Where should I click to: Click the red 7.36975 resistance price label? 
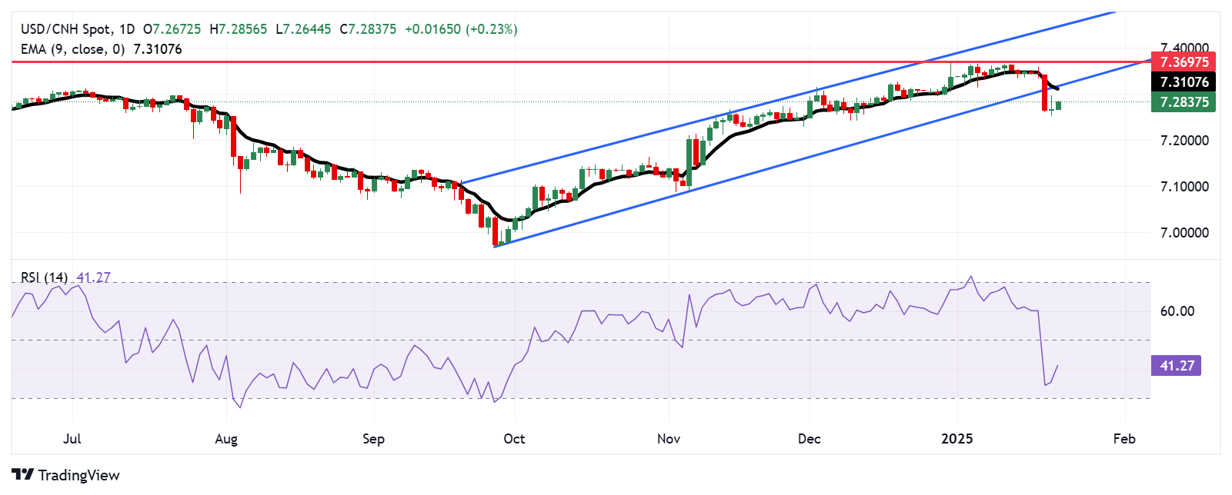coord(1184,62)
